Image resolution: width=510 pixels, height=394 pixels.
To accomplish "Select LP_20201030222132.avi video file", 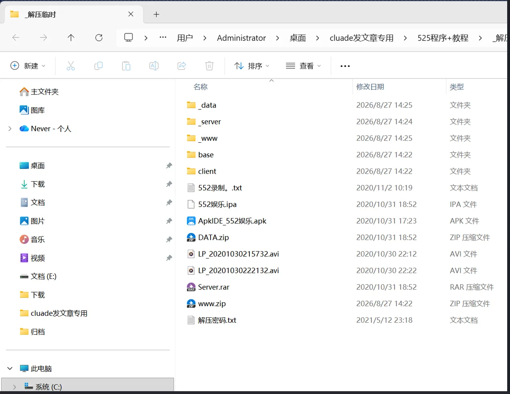I will [233, 271].
